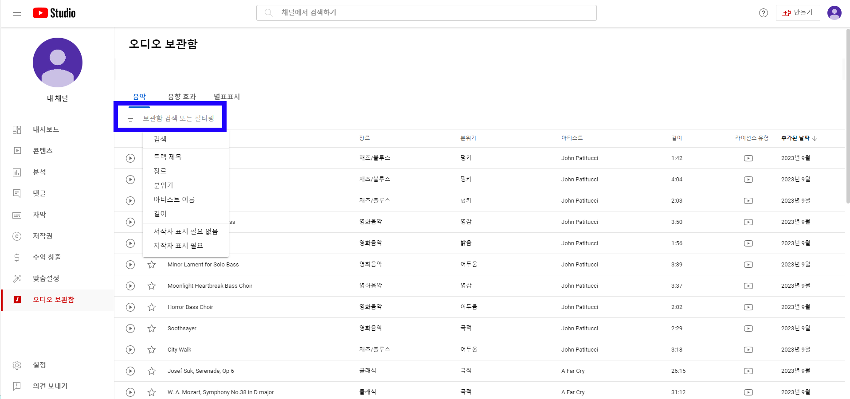This screenshot has height=399, width=850.
Task: Sort by 추가된 날짜 column header
Action: [799, 138]
